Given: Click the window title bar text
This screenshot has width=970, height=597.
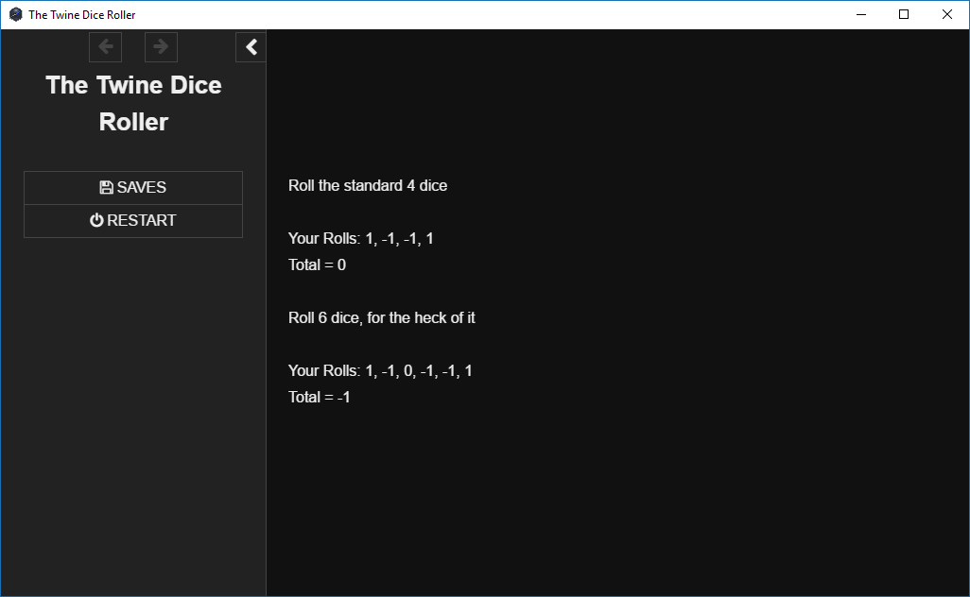Looking at the screenshot, I should pyautogui.click(x=82, y=14).
